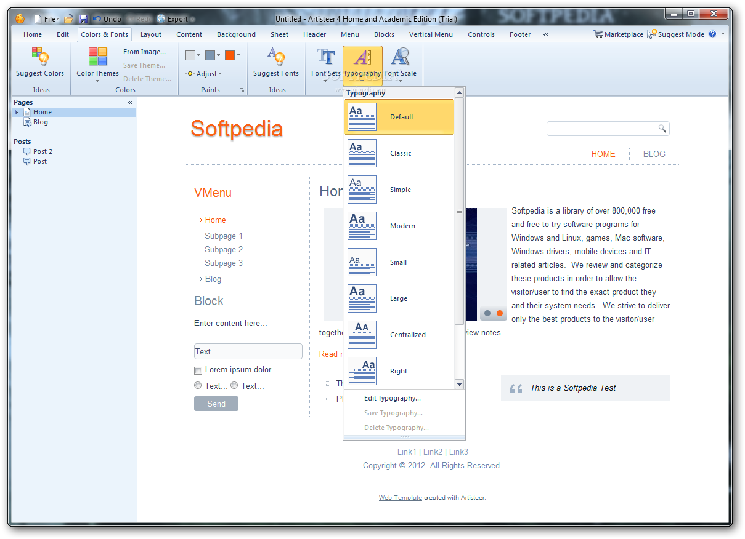
Task: Open the Header ribbon tab
Action: coord(315,34)
